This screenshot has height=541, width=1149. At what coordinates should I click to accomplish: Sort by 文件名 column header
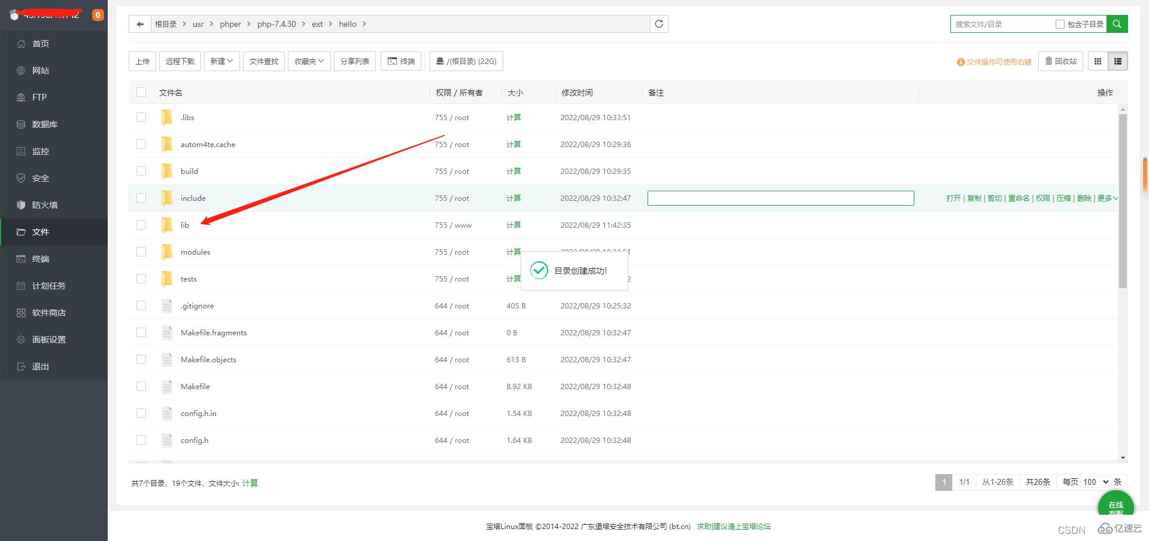[171, 93]
